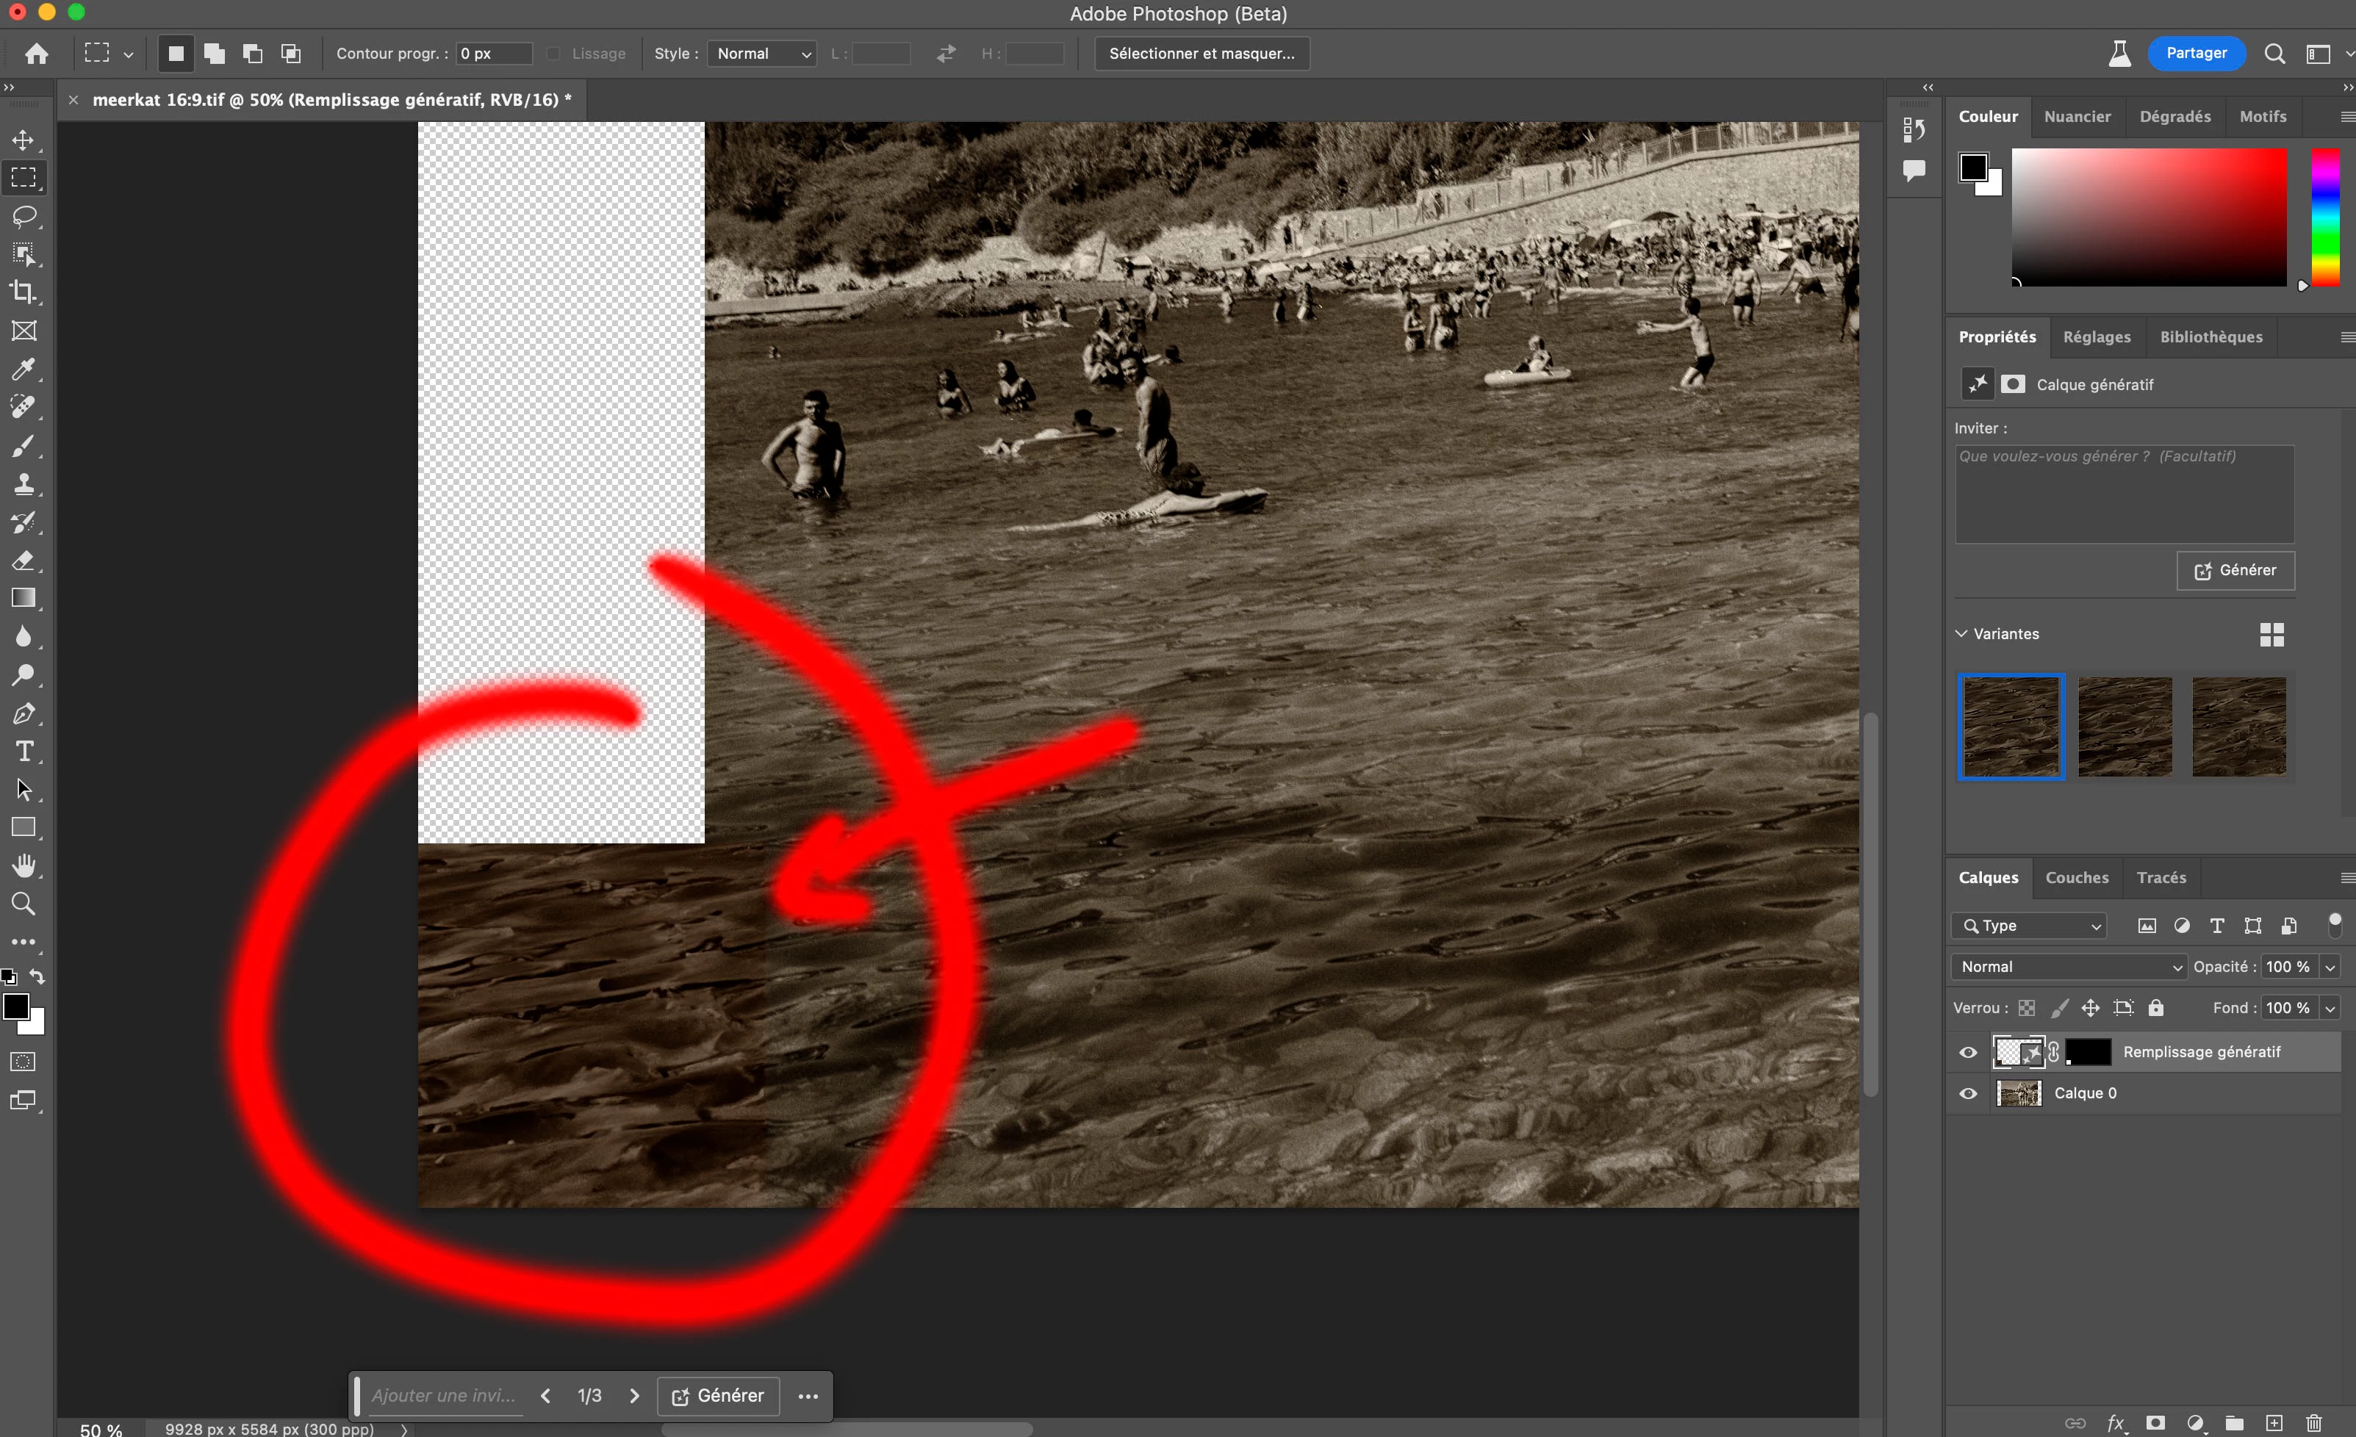The width and height of the screenshot is (2356, 1437).
Task: Click Sélectionner et masquer button
Action: pos(1201,54)
